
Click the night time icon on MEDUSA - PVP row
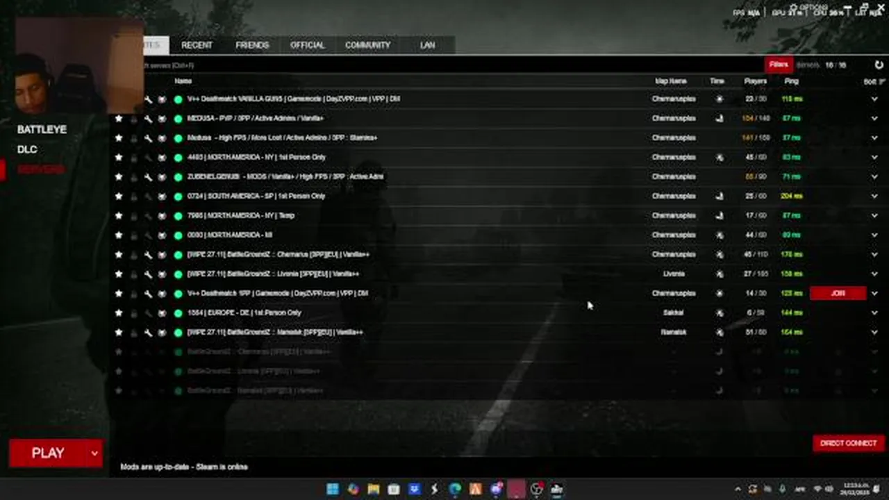(x=719, y=119)
